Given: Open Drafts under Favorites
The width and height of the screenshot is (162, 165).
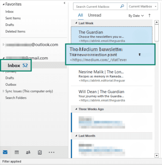Looking at the screenshot, I should pyautogui.click(x=10, y=25).
